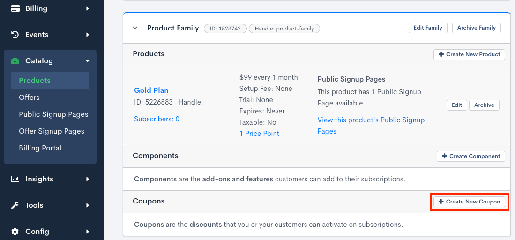Go to Public Signup Pages in sidebar
This screenshot has width=515, height=240.
click(53, 114)
